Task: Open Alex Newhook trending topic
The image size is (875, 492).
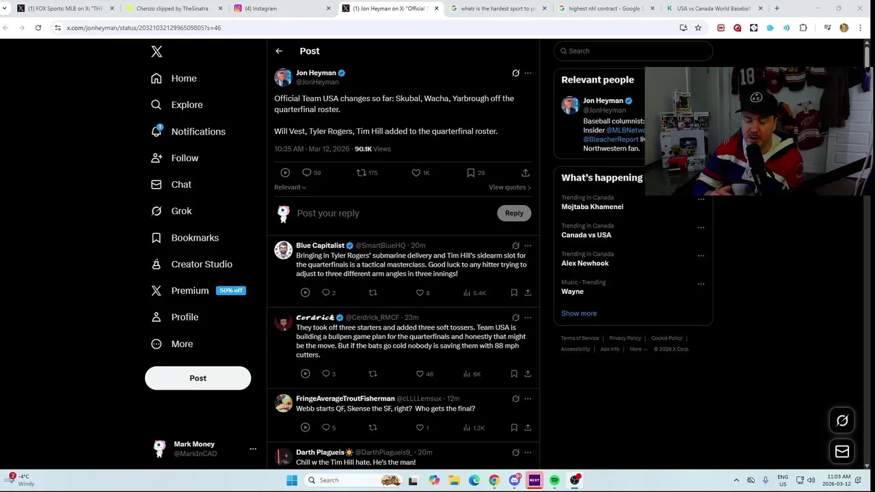Action: click(x=584, y=263)
